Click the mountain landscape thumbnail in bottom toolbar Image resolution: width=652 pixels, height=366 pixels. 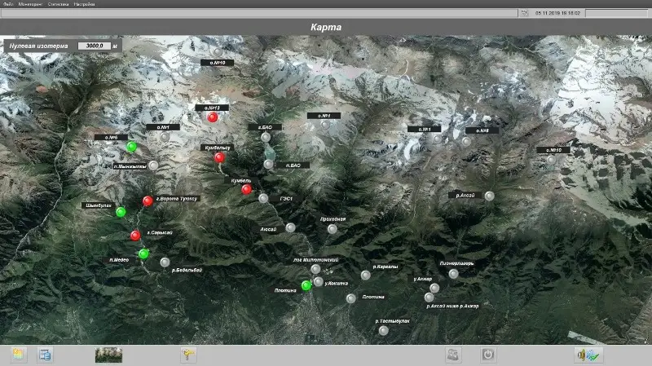point(108,355)
